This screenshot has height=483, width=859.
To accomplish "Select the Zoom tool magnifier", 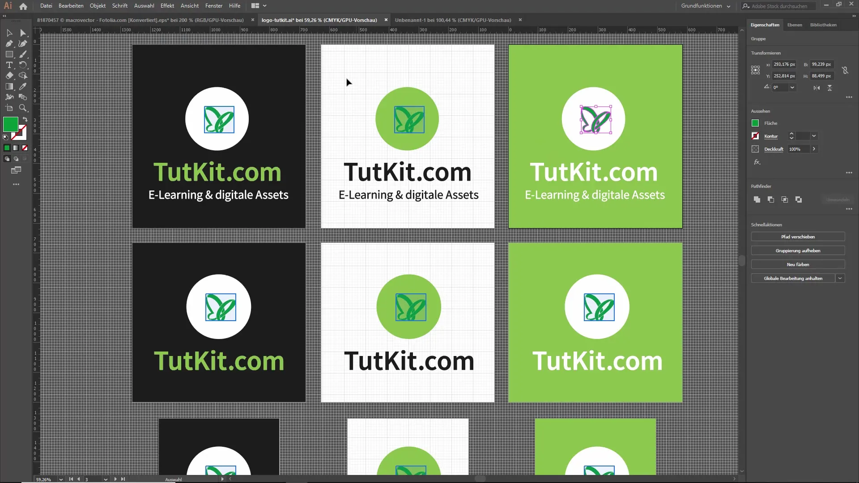I will tap(23, 108).
